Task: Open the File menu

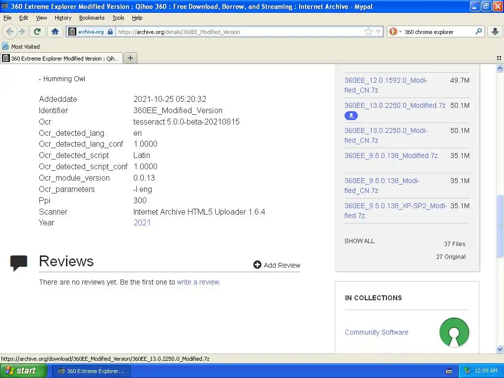Action: (x=7, y=18)
